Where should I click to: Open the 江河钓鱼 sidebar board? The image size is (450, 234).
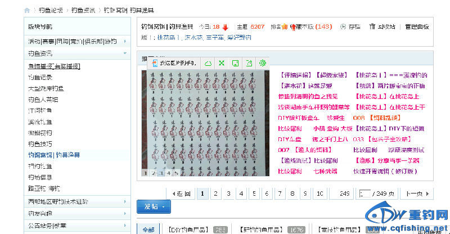coord(40,111)
